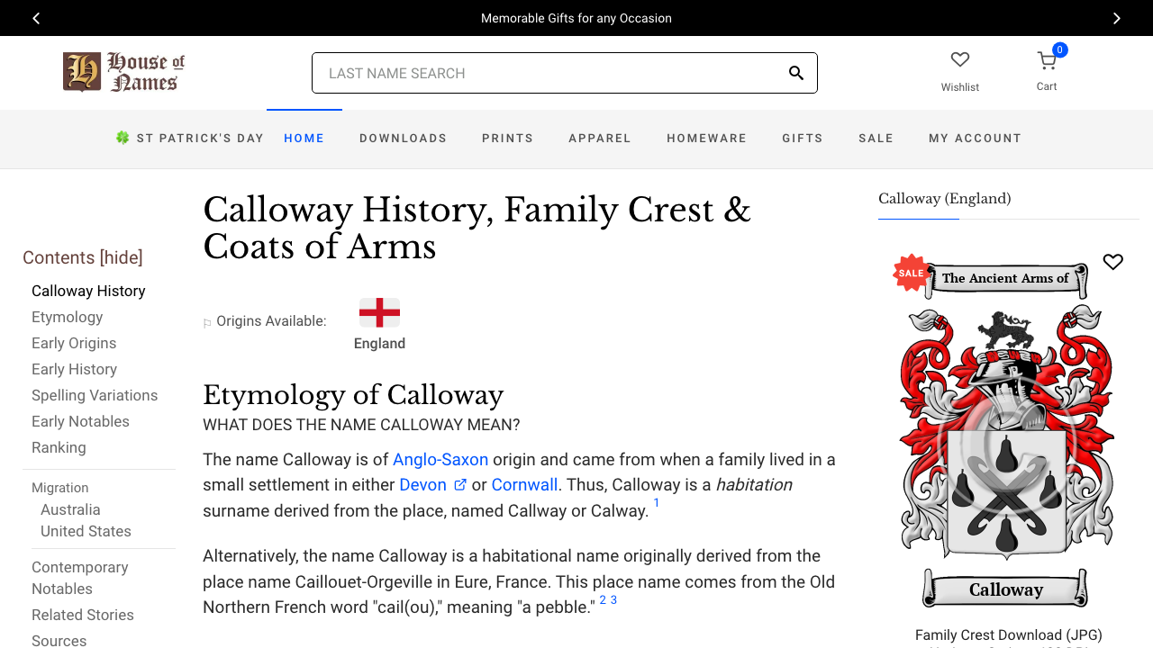The height and width of the screenshot is (648, 1153).
Task: Click the Anglo-Saxon hyperlink
Action: tap(440, 459)
